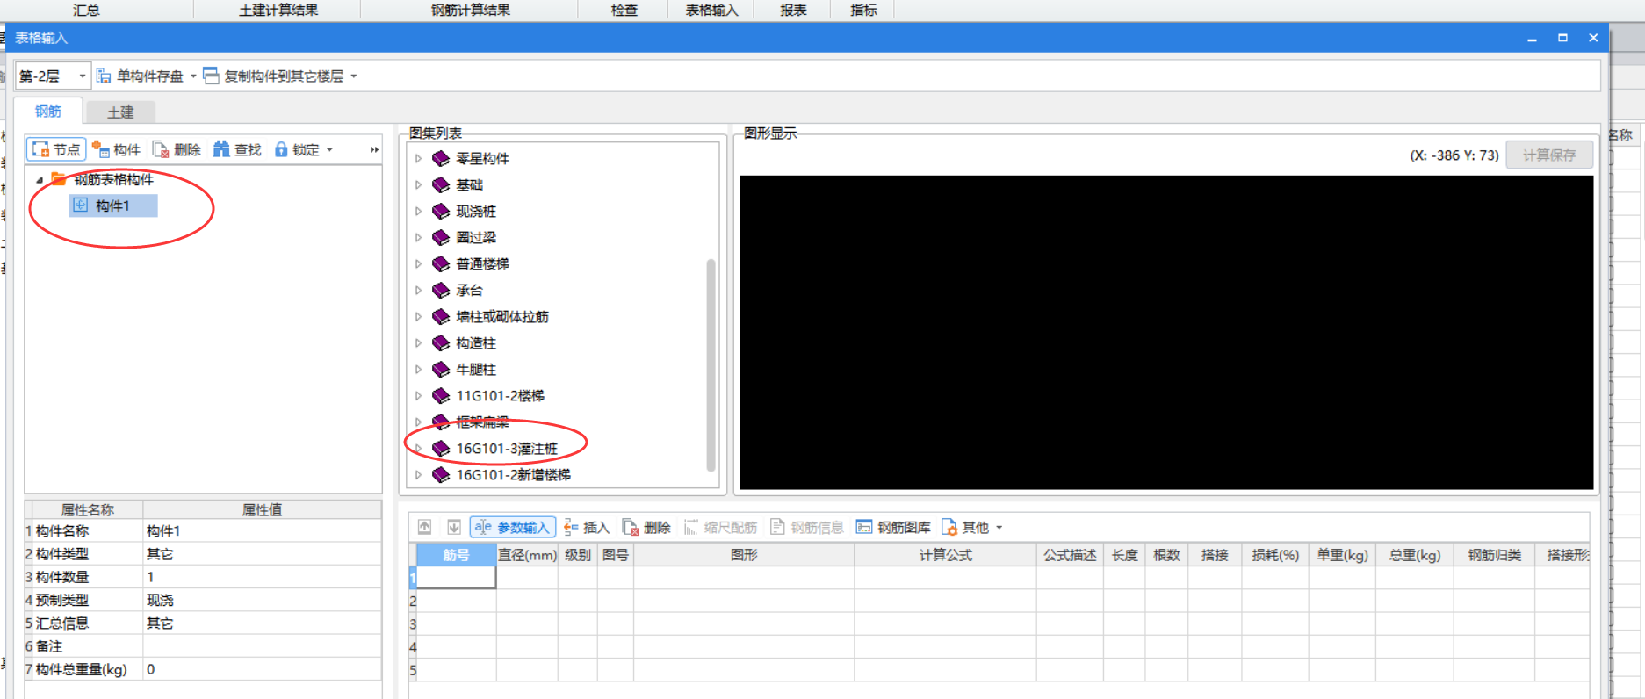Select the 普通楼梯 book icon

pos(441,263)
